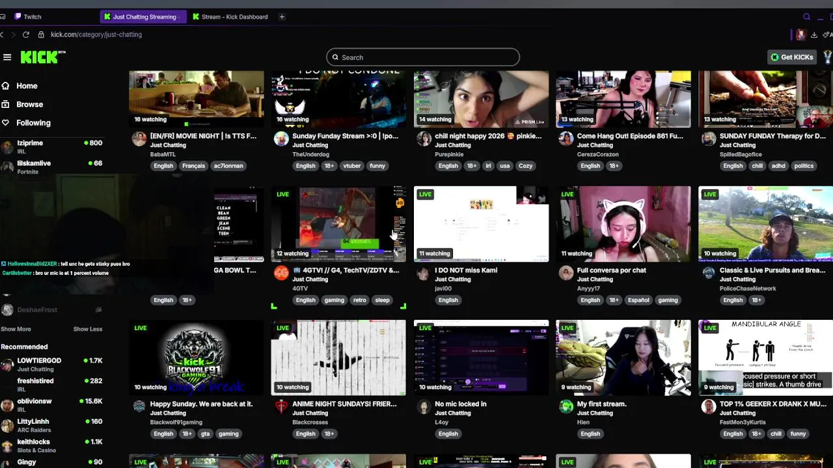Screen dimensions: 833x468
Task: Click the Español tag under Anyyy17
Action: (x=638, y=300)
